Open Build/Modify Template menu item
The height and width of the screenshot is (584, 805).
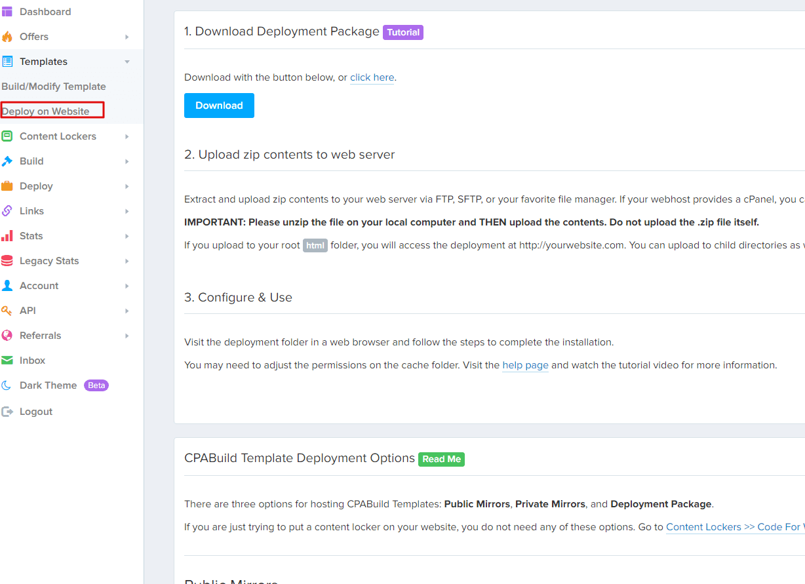54,87
